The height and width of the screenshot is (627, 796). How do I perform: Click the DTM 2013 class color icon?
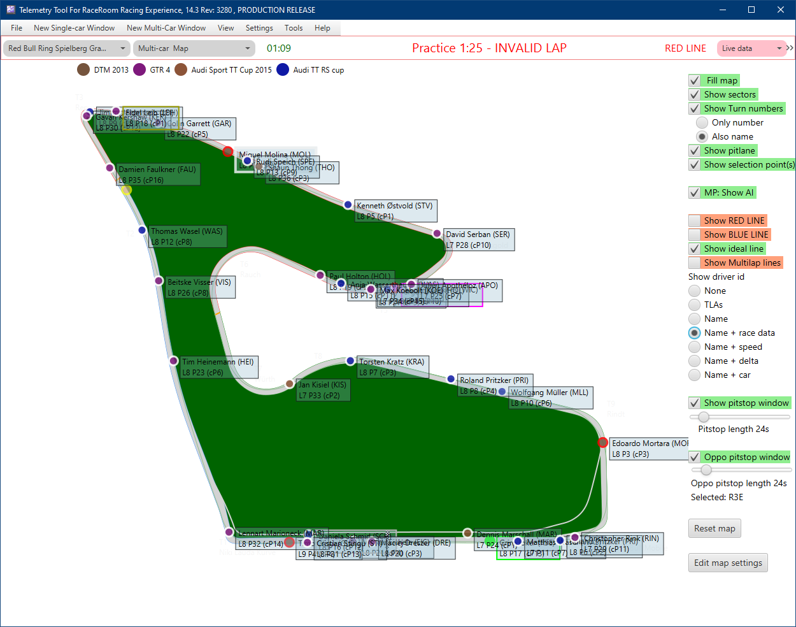pyautogui.click(x=83, y=70)
